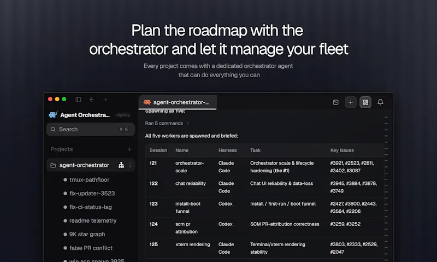Expand the Ran 5 commands row

tap(167, 123)
